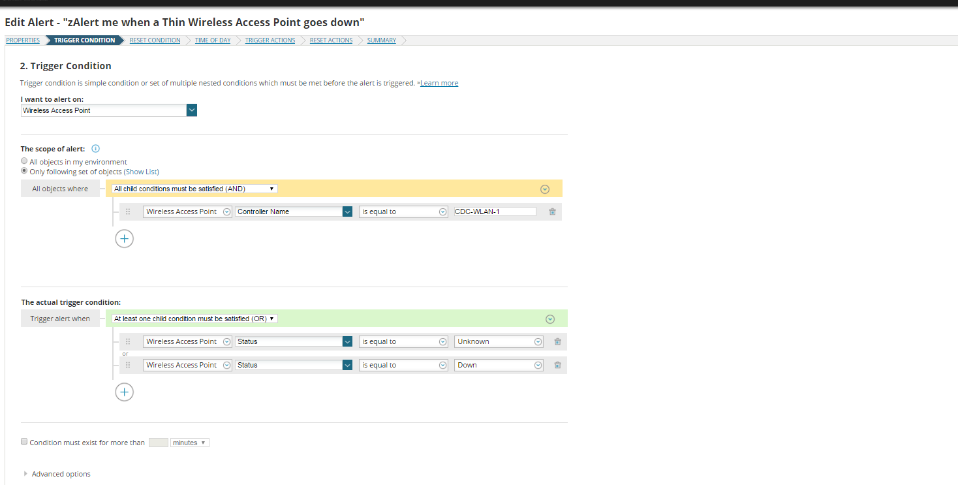Go to the Reset Condition step

click(155, 40)
